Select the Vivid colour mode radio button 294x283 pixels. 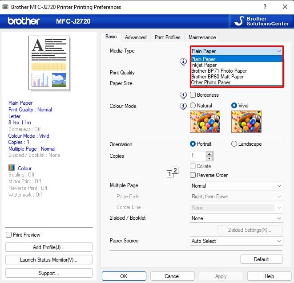pos(234,106)
